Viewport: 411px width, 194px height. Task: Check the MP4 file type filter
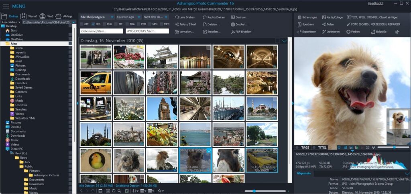(150, 24)
